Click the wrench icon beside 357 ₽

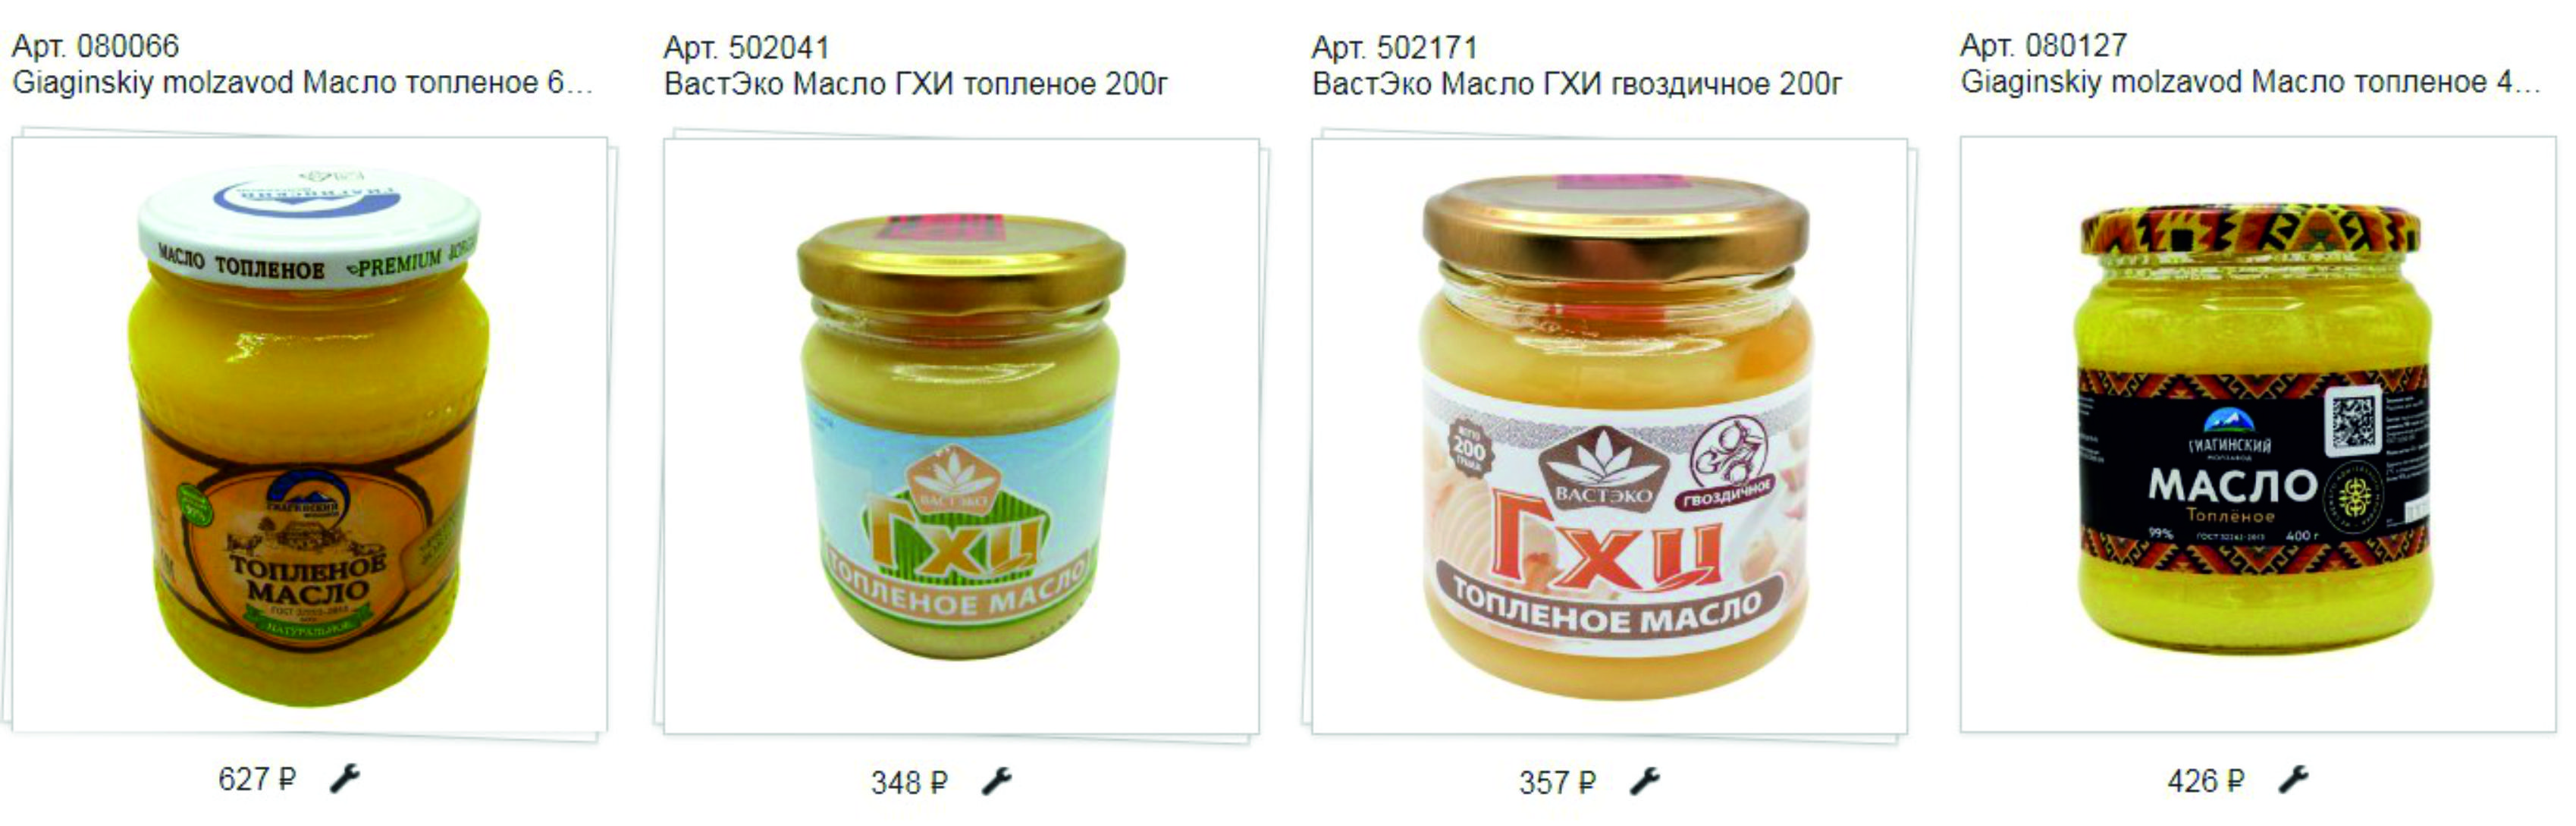pyautogui.click(x=1645, y=781)
